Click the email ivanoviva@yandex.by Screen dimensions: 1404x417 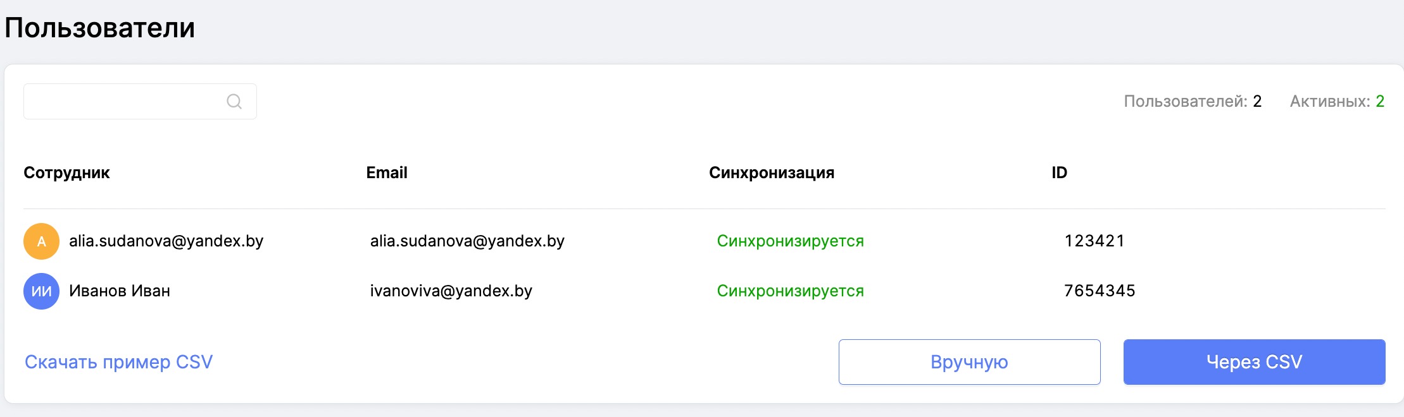[451, 291]
